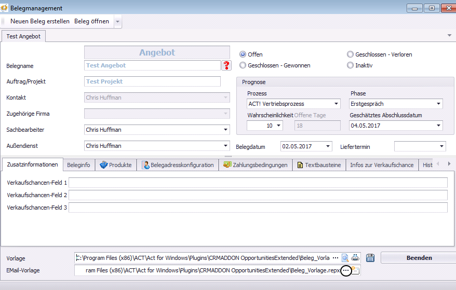This screenshot has height=290, width=456.
Task: Browse for Vorlage file via ellipsis button
Action: click(336, 258)
